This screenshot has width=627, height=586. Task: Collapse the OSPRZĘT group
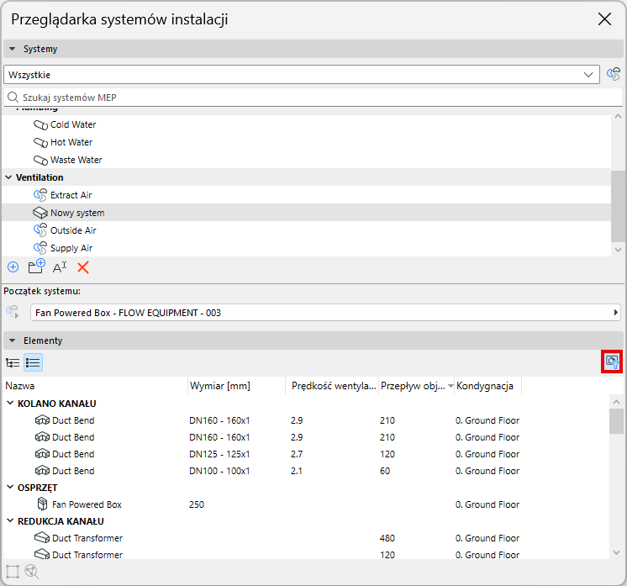pos(10,487)
